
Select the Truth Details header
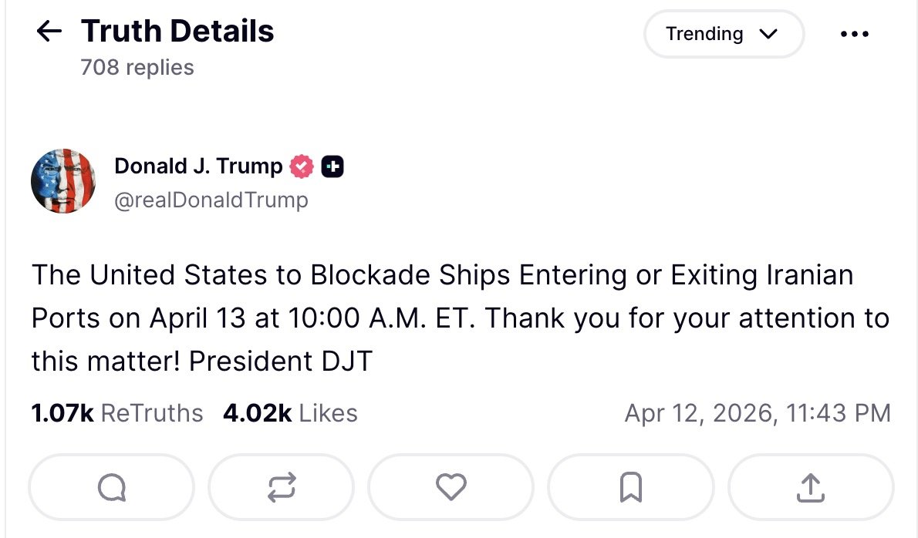click(x=177, y=31)
